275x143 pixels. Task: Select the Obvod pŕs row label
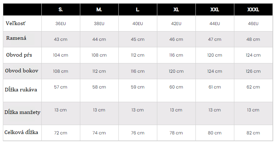[19, 55]
